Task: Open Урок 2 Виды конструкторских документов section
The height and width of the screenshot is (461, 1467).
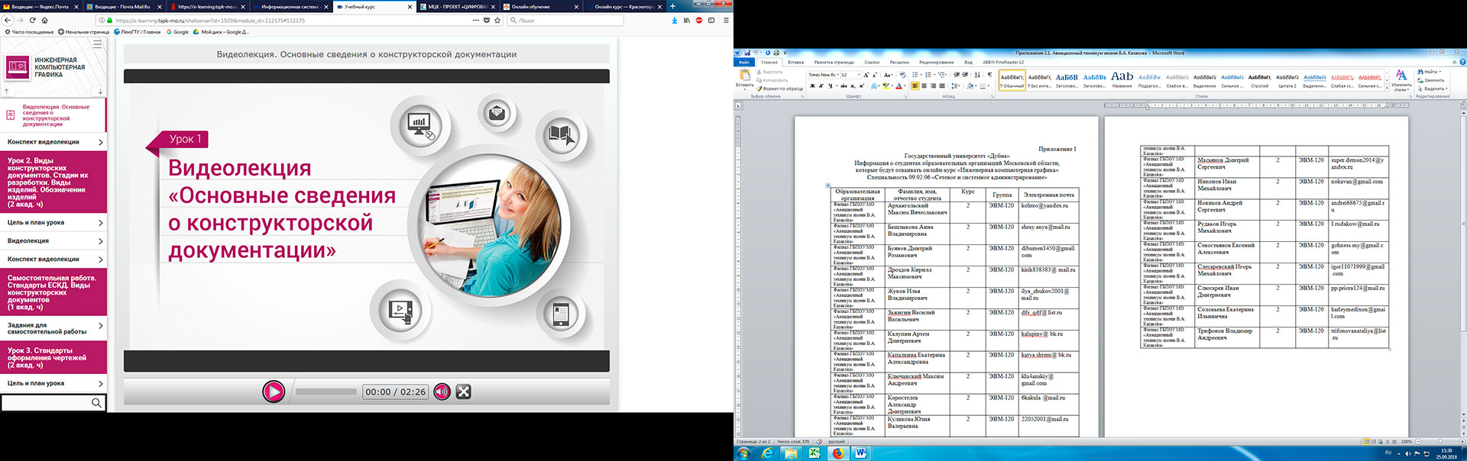Action: (53, 182)
